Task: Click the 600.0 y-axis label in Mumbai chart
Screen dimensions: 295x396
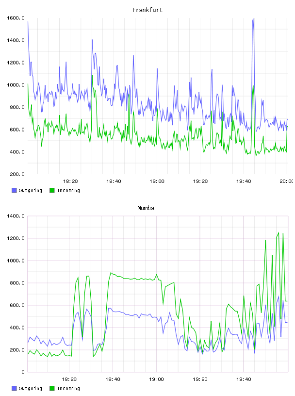Action: click(17, 305)
